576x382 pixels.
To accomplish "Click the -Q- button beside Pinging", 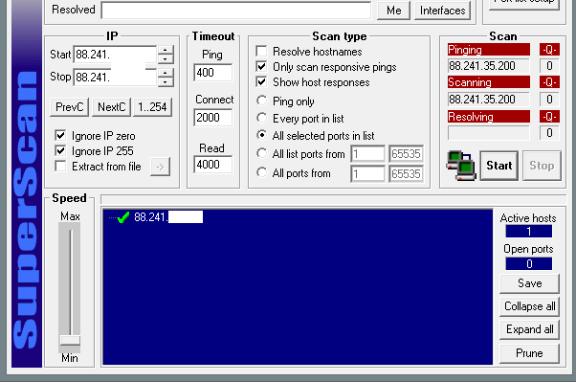I will 549,50.
